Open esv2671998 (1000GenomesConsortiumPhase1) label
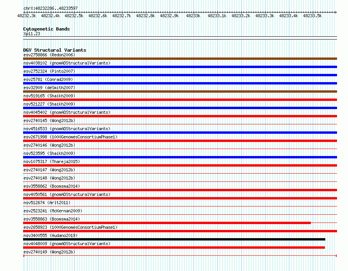The height and width of the screenshot is (271, 348). (70, 137)
